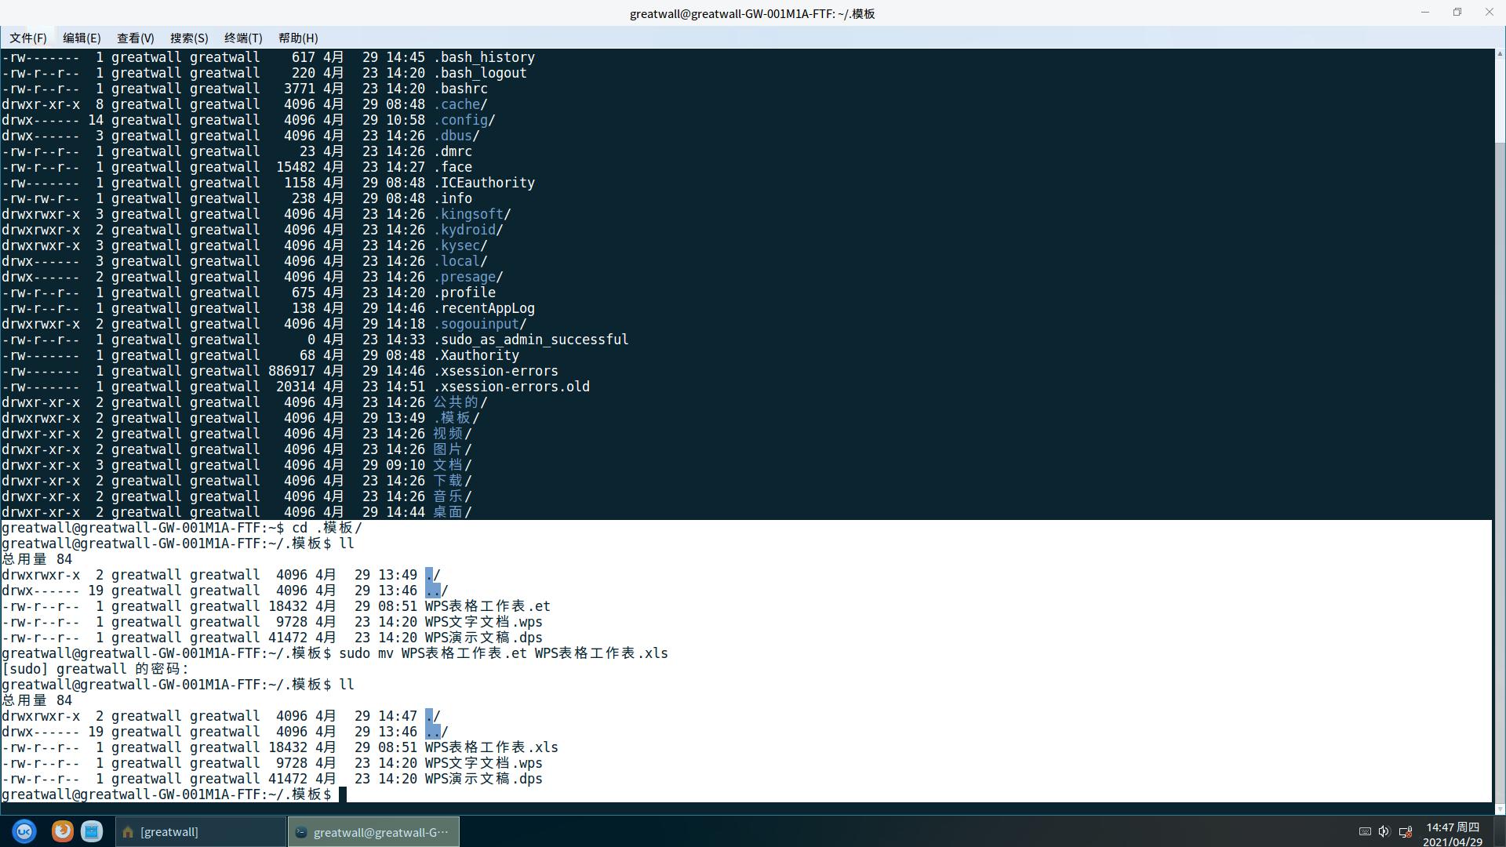The height and width of the screenshot is (847, 1506).
Task: Minimize the terminal window
Action: (1425, 13)
